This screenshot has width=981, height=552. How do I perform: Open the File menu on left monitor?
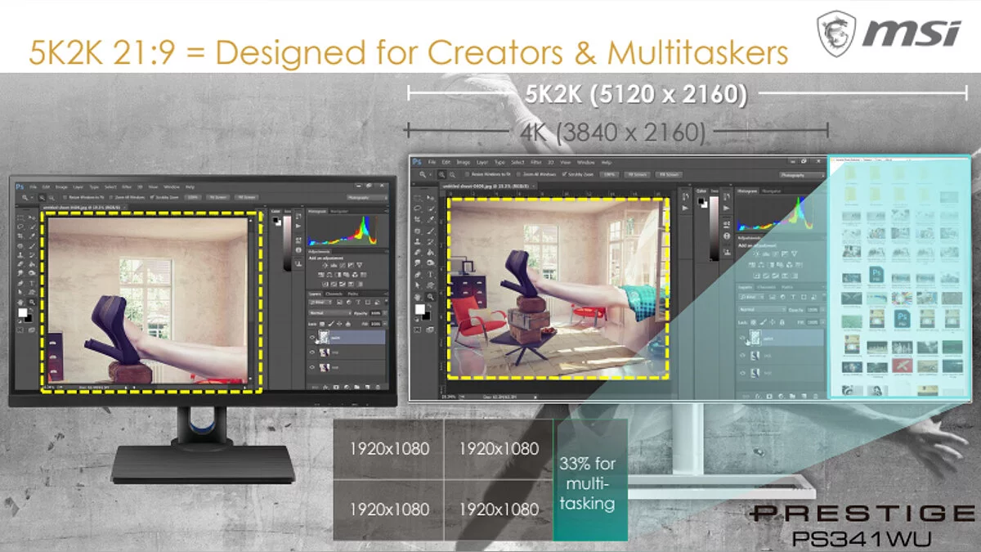pyautogui.click(x=34, y=187)
